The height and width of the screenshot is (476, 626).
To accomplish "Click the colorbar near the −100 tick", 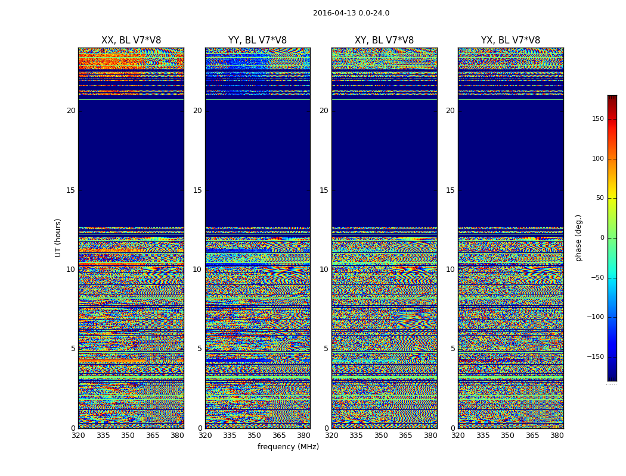I will pyautogui.click(x=612, y=317).
